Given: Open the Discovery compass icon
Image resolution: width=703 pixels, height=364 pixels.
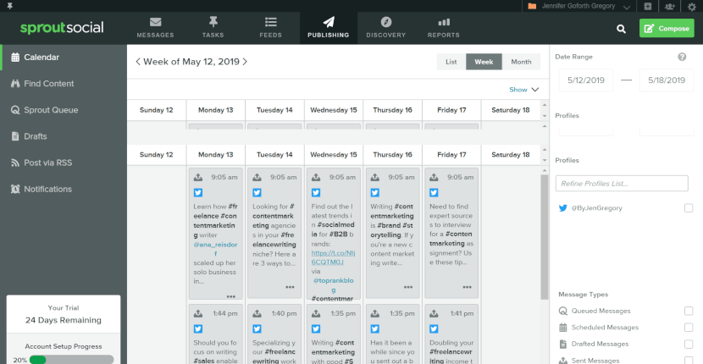Looking at the screenshot, I should click(x=385, y=22).
